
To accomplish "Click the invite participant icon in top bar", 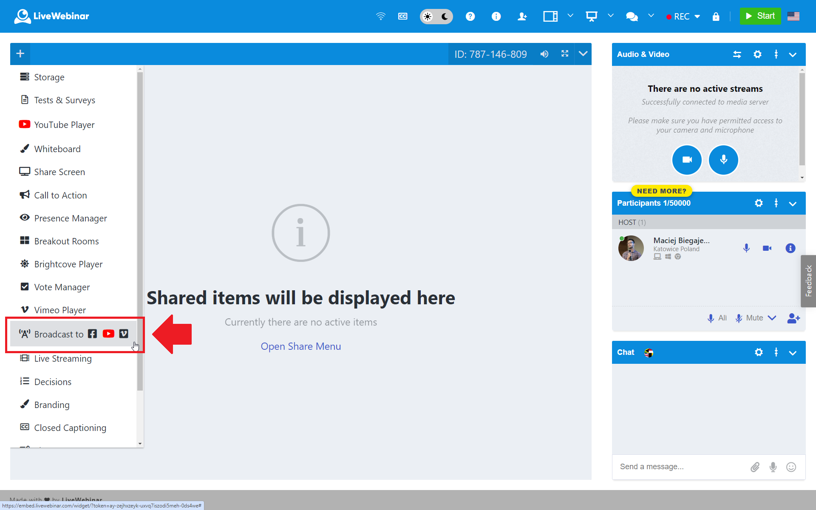I will [x=522, y=16].
